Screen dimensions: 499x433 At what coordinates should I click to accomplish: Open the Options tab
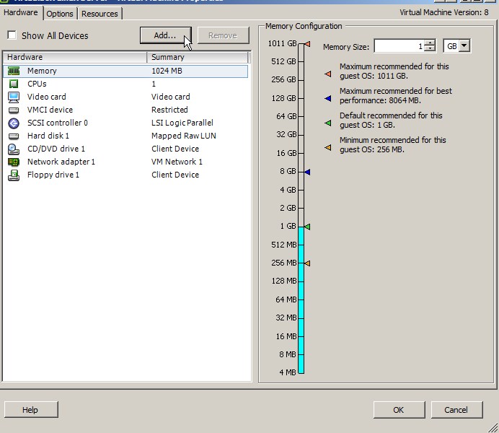[60, 14]
